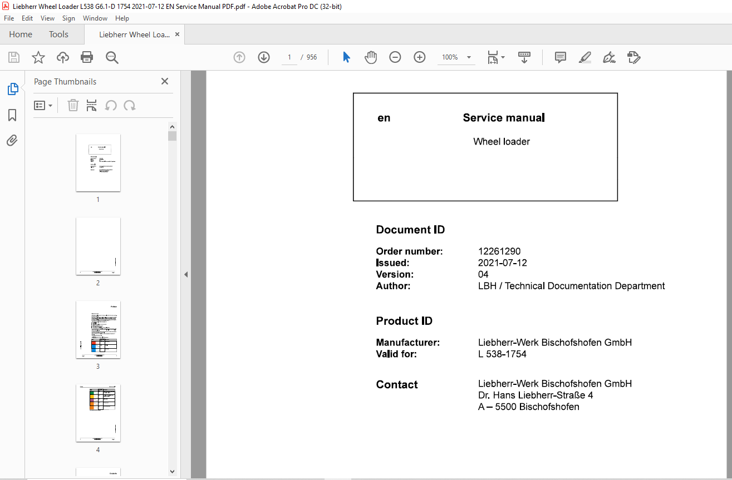Click the Stamp tool icon
The width and height of the screenshot is (732, 480).
633,57
